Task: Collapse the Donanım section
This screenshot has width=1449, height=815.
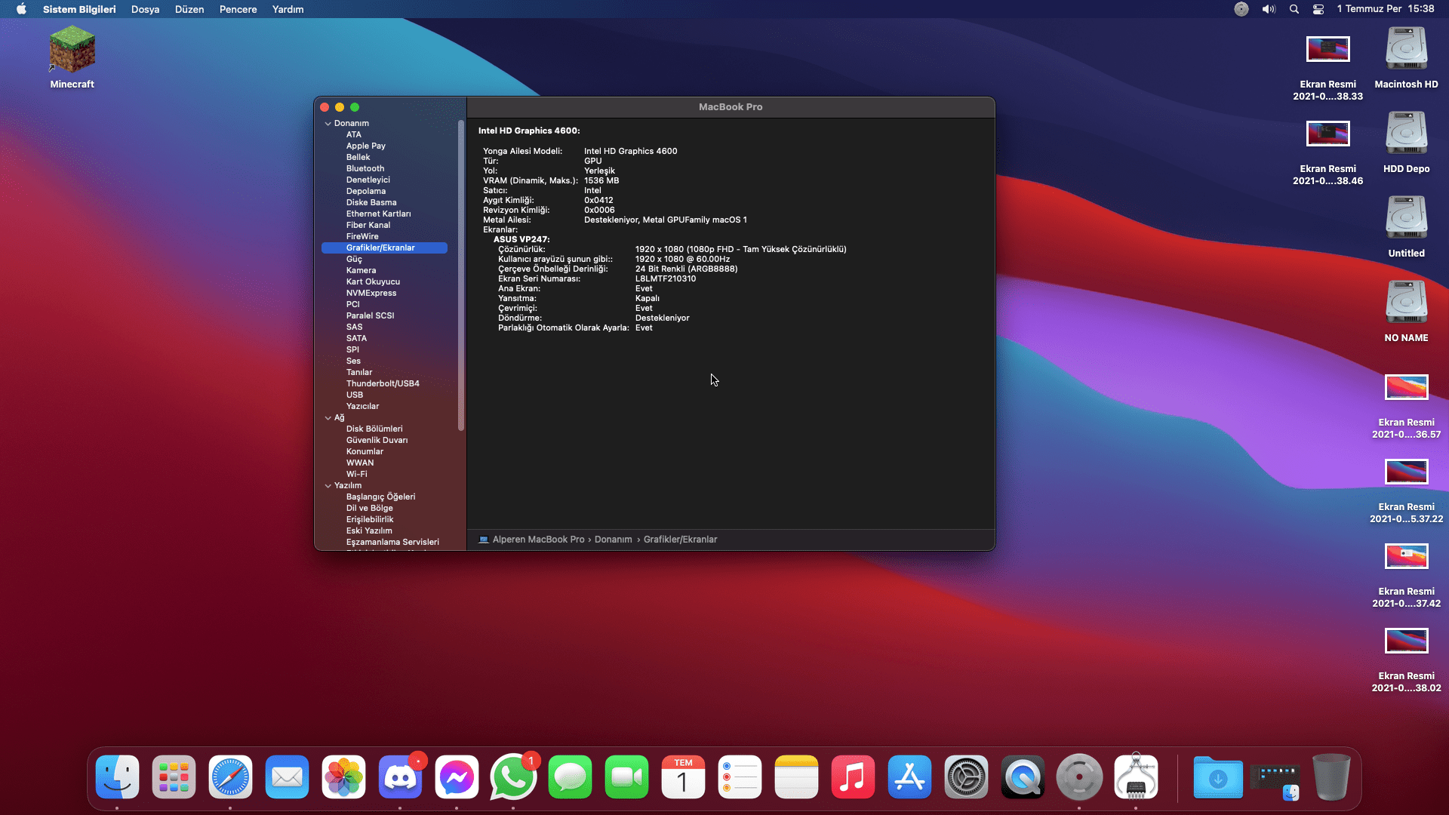Action: click(328, 124)
